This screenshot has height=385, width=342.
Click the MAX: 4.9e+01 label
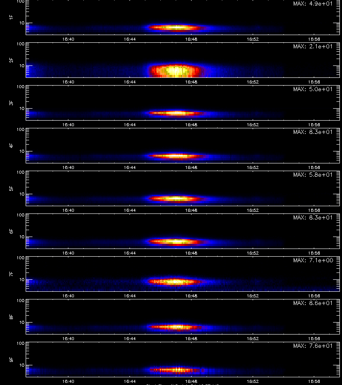pos(313,4)
